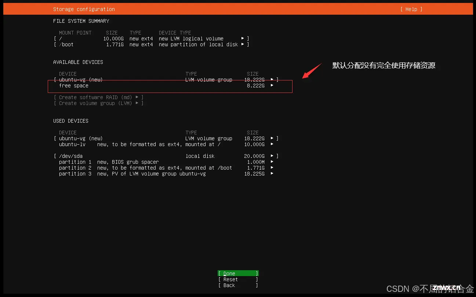The height and width of the screenshot is (297, 476).
Task: Click the Storage configuration title
Action: [x=84, y=9]
